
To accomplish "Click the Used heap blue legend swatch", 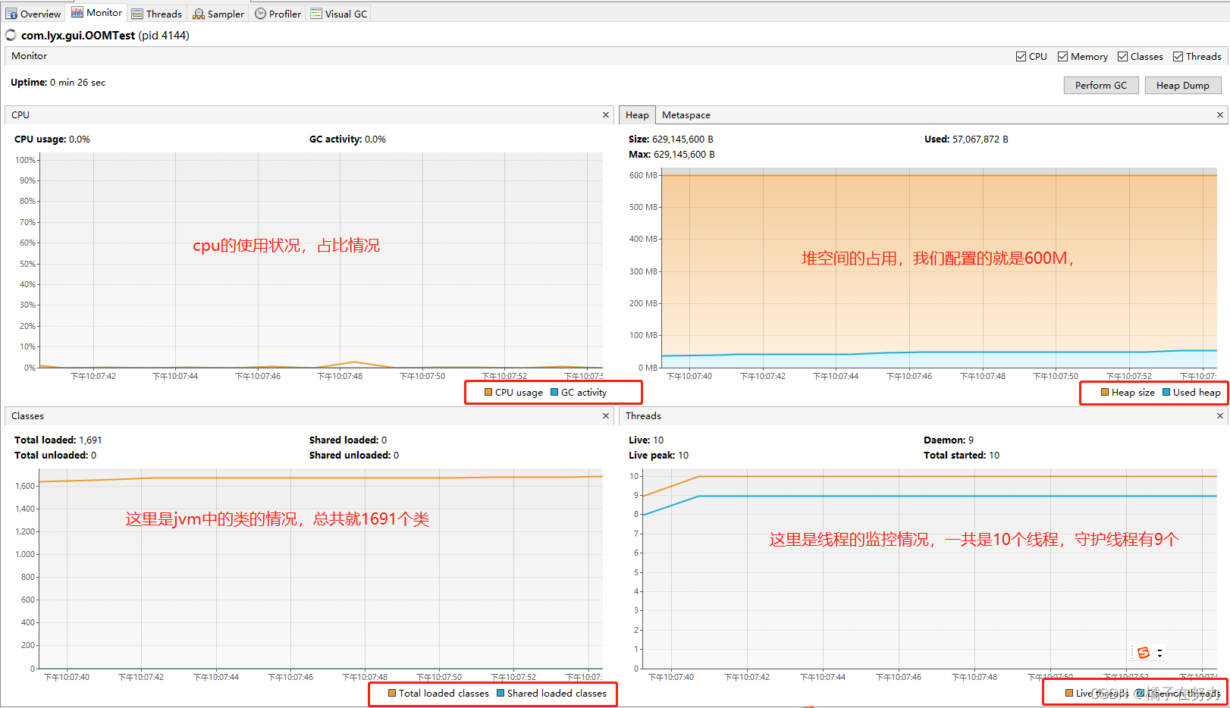I will 1166,393.
